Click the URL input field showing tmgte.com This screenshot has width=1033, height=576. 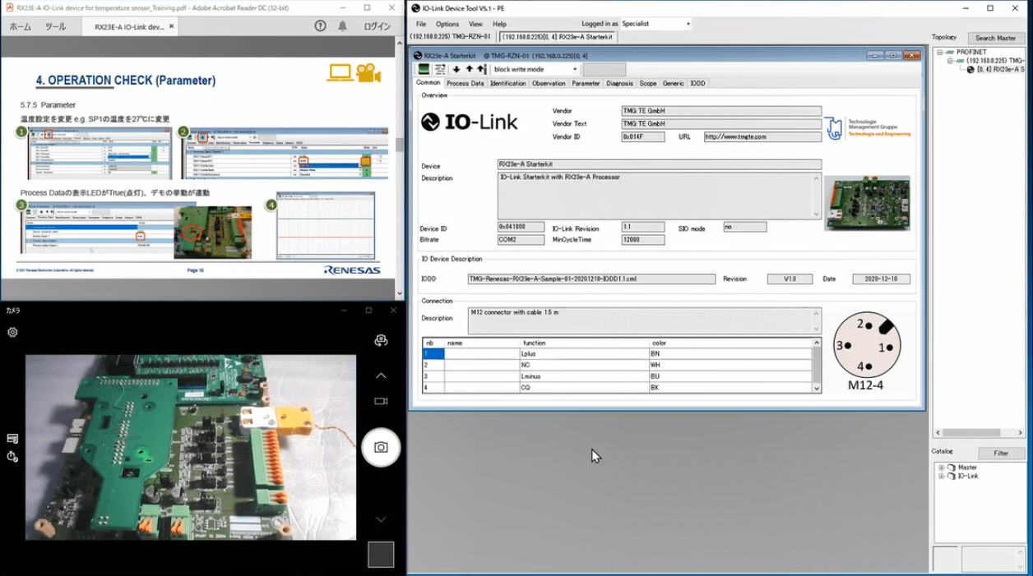click(763, 136)
